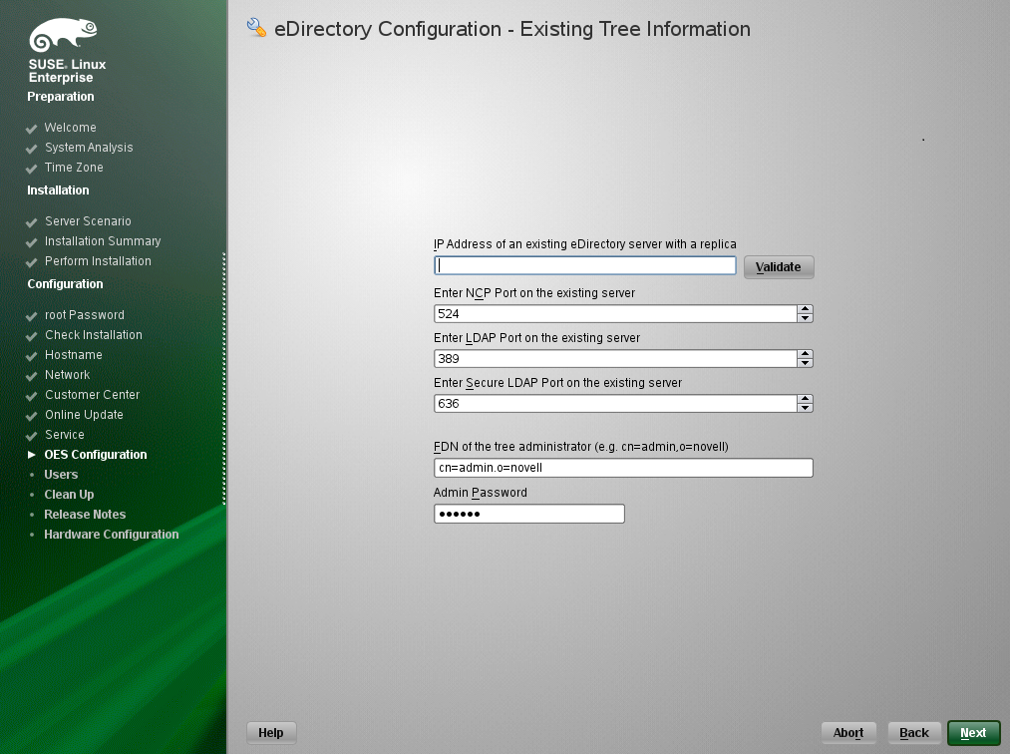Click the Admin Password field
The image size is (1010, 754).
pos(528,514)
